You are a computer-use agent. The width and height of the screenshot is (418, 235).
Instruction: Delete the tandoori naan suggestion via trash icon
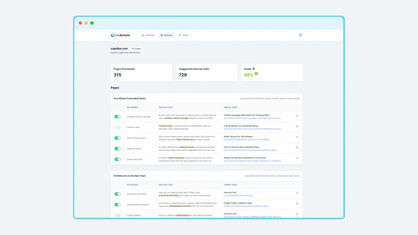[x=297, y=126]
